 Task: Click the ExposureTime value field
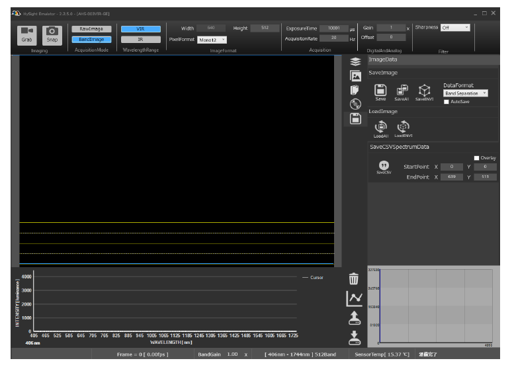point(333,28)
